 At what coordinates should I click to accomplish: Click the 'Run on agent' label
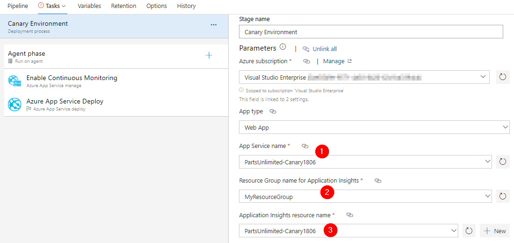point(29,61)
